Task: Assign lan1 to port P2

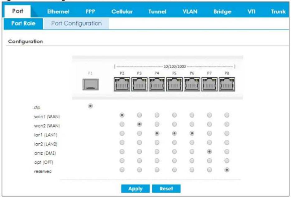Action: pyautogui.click(x=122, y=133)
